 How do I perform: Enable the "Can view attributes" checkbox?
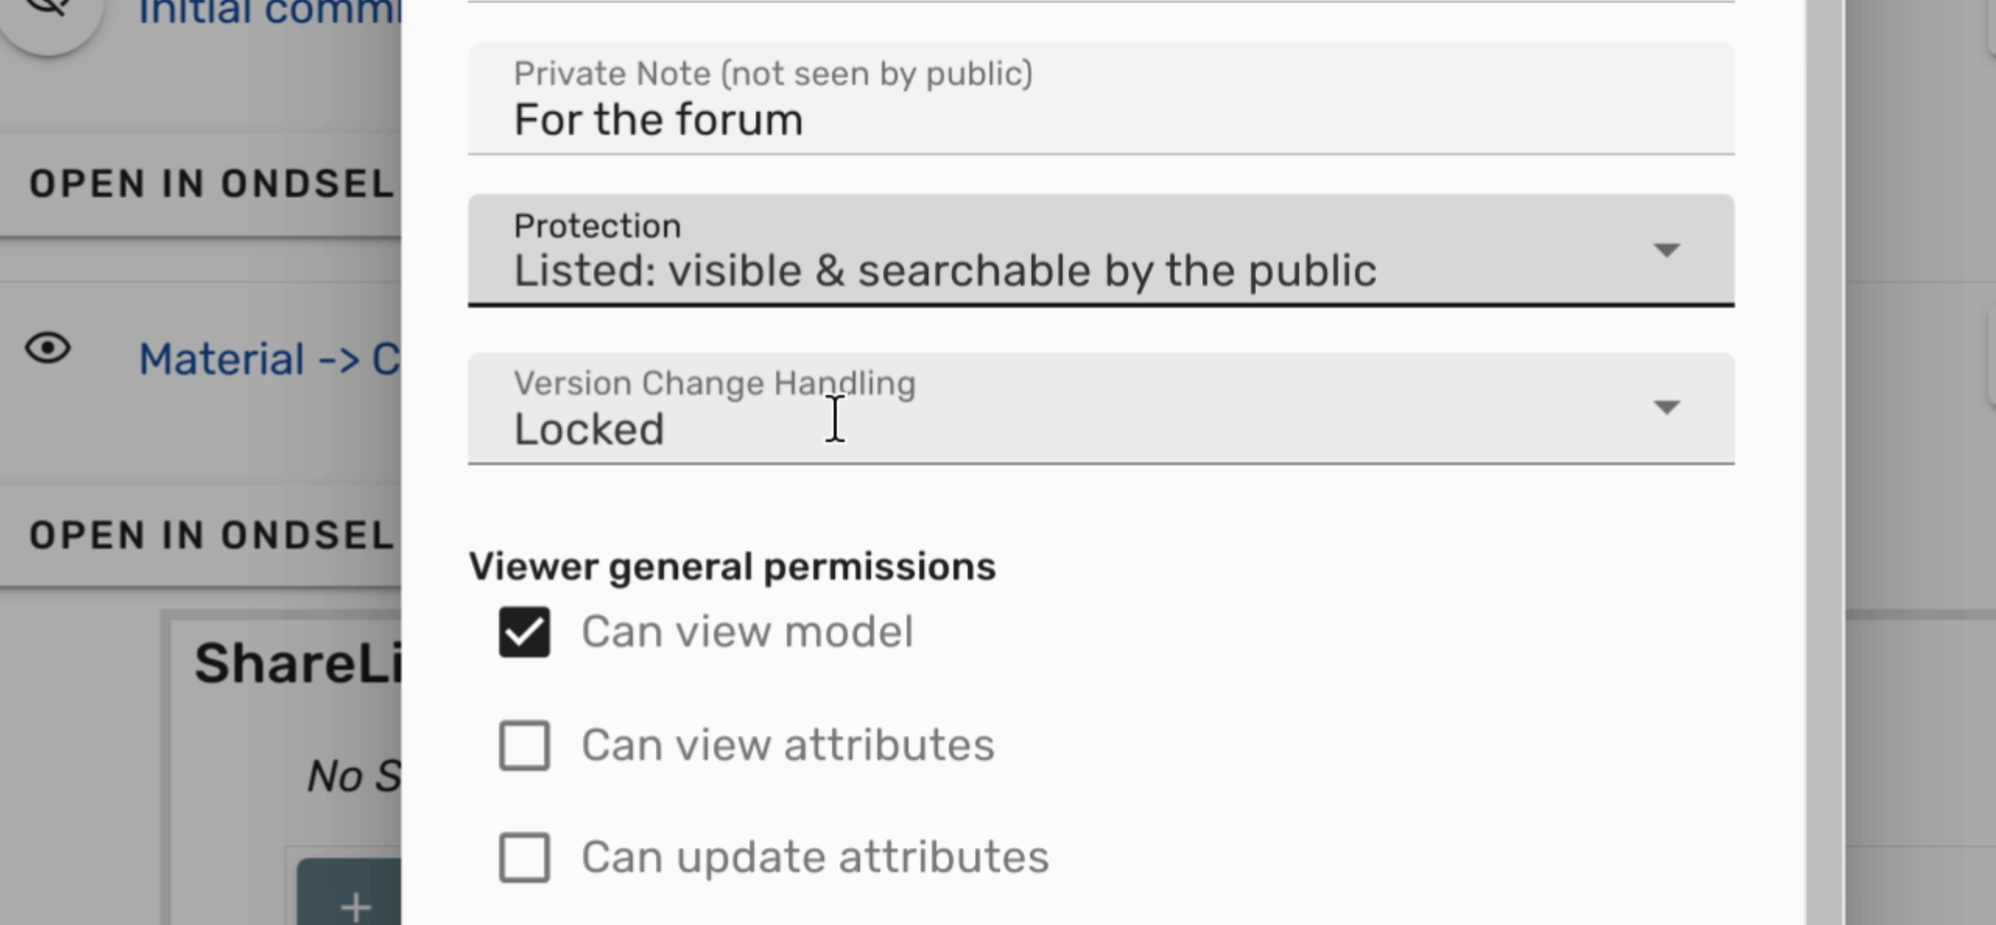525,745
